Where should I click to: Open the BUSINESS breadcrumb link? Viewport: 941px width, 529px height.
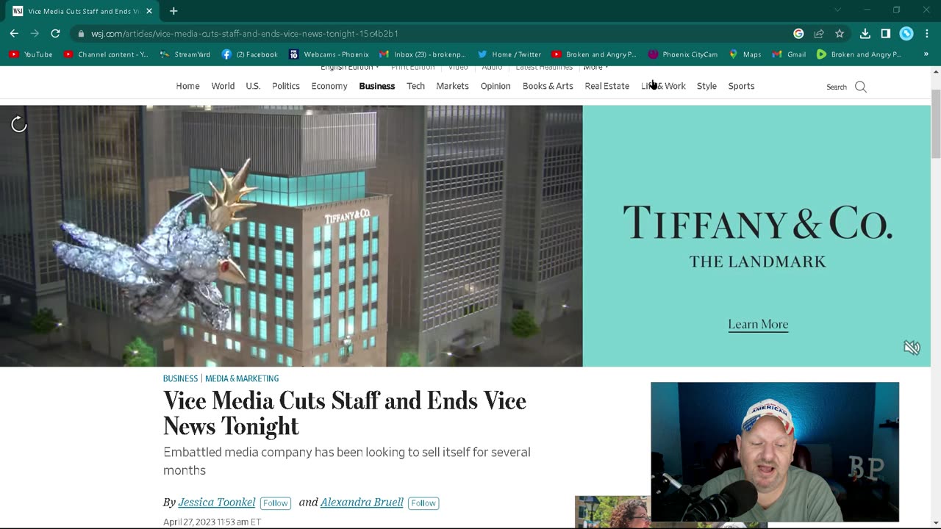pos(180,378)
